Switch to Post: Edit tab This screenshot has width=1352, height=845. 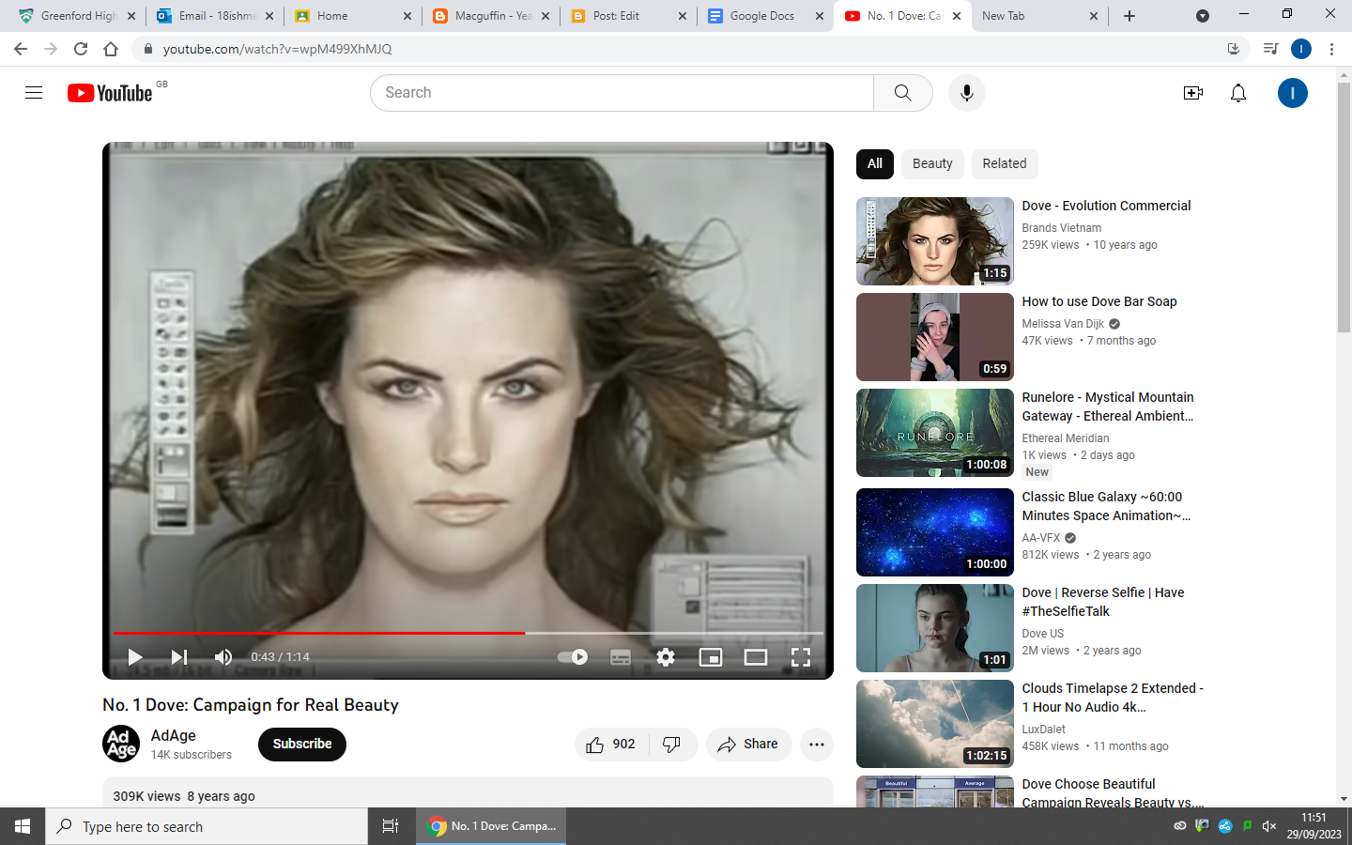[x=628, y=16]
